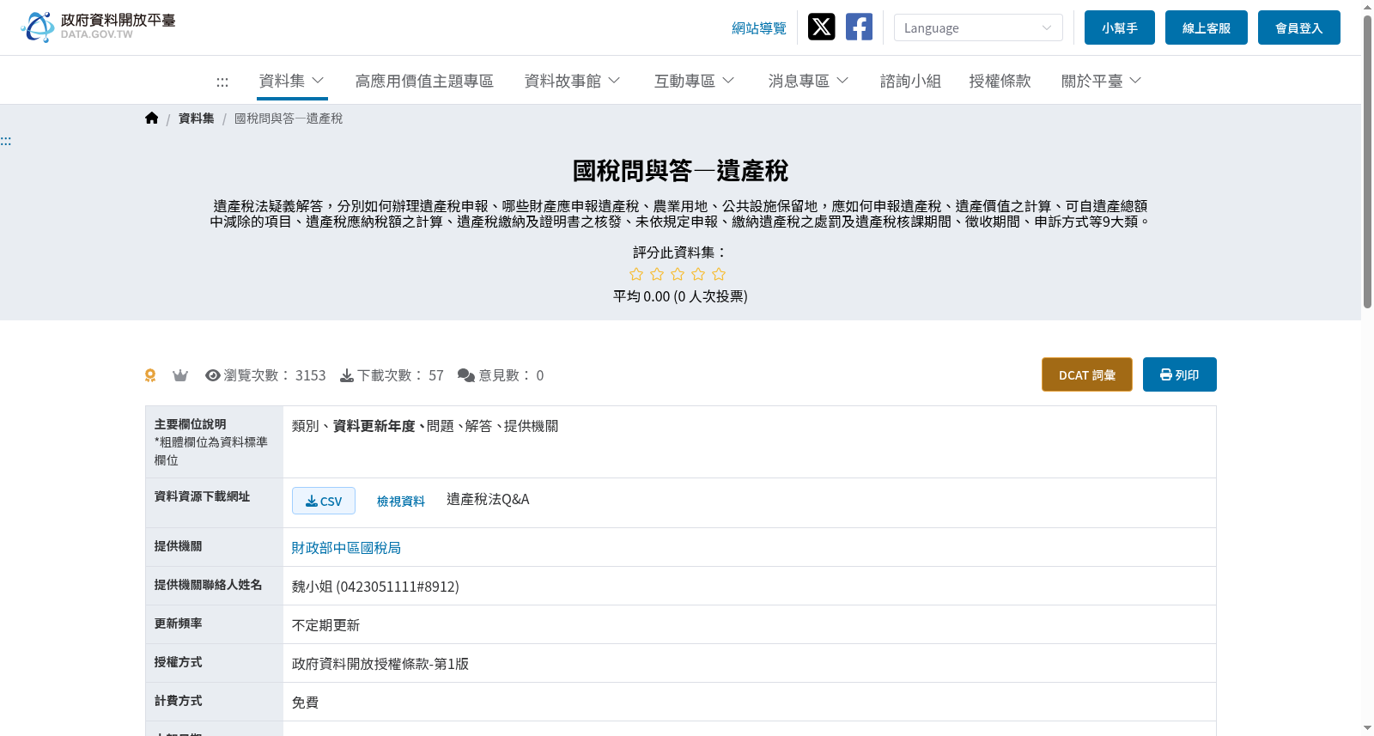Expand the 消息專區 menu
This screenshot has height=736, width=1374.
coord(808,81)
